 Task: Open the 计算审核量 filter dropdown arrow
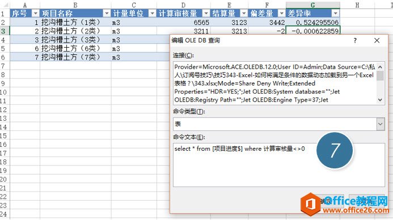206,14
